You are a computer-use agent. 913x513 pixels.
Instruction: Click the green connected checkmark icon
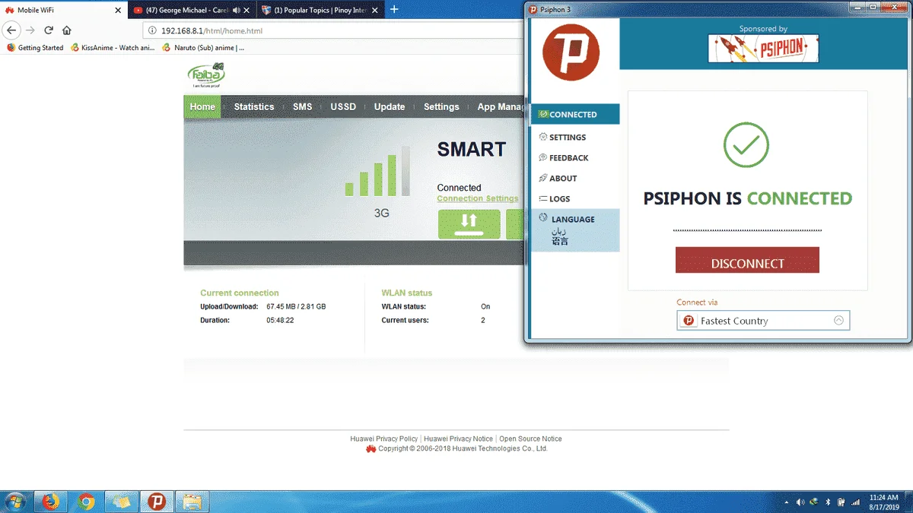[746, 145]
